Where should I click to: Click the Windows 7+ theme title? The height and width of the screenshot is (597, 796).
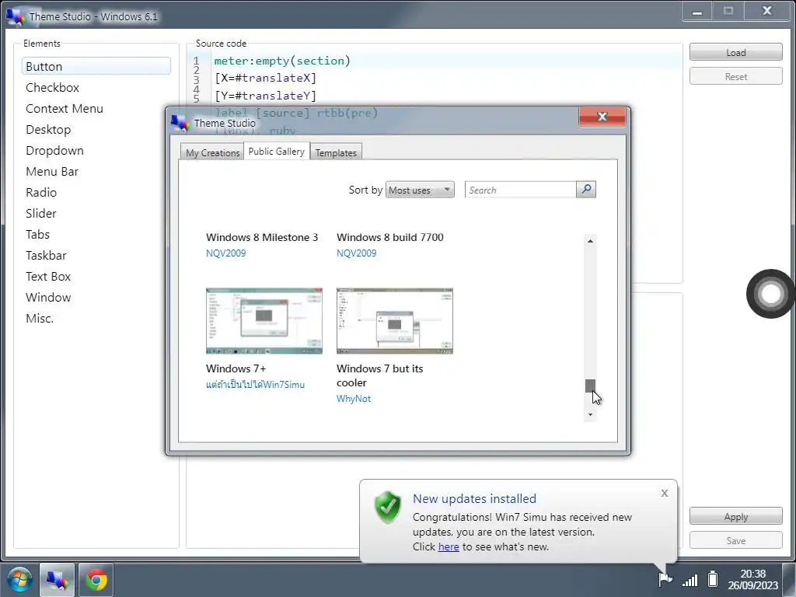tap(236, 368)
